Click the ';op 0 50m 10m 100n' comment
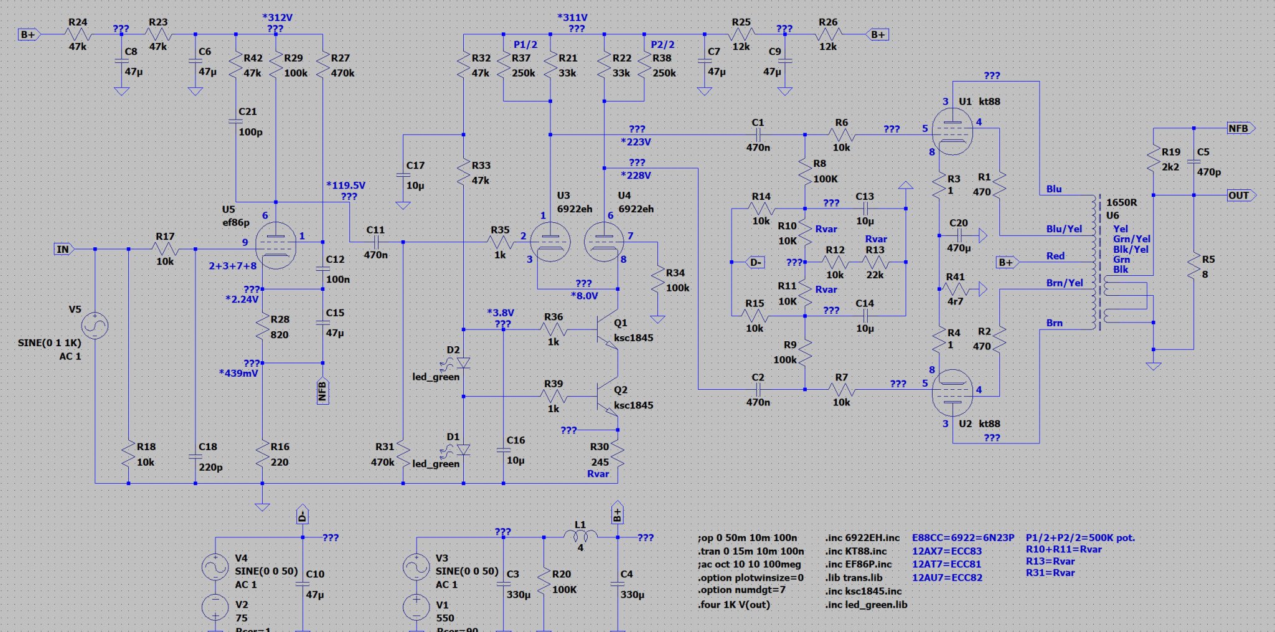The width and height of the screenshot is (1275, 632). (x=747, y=537)
